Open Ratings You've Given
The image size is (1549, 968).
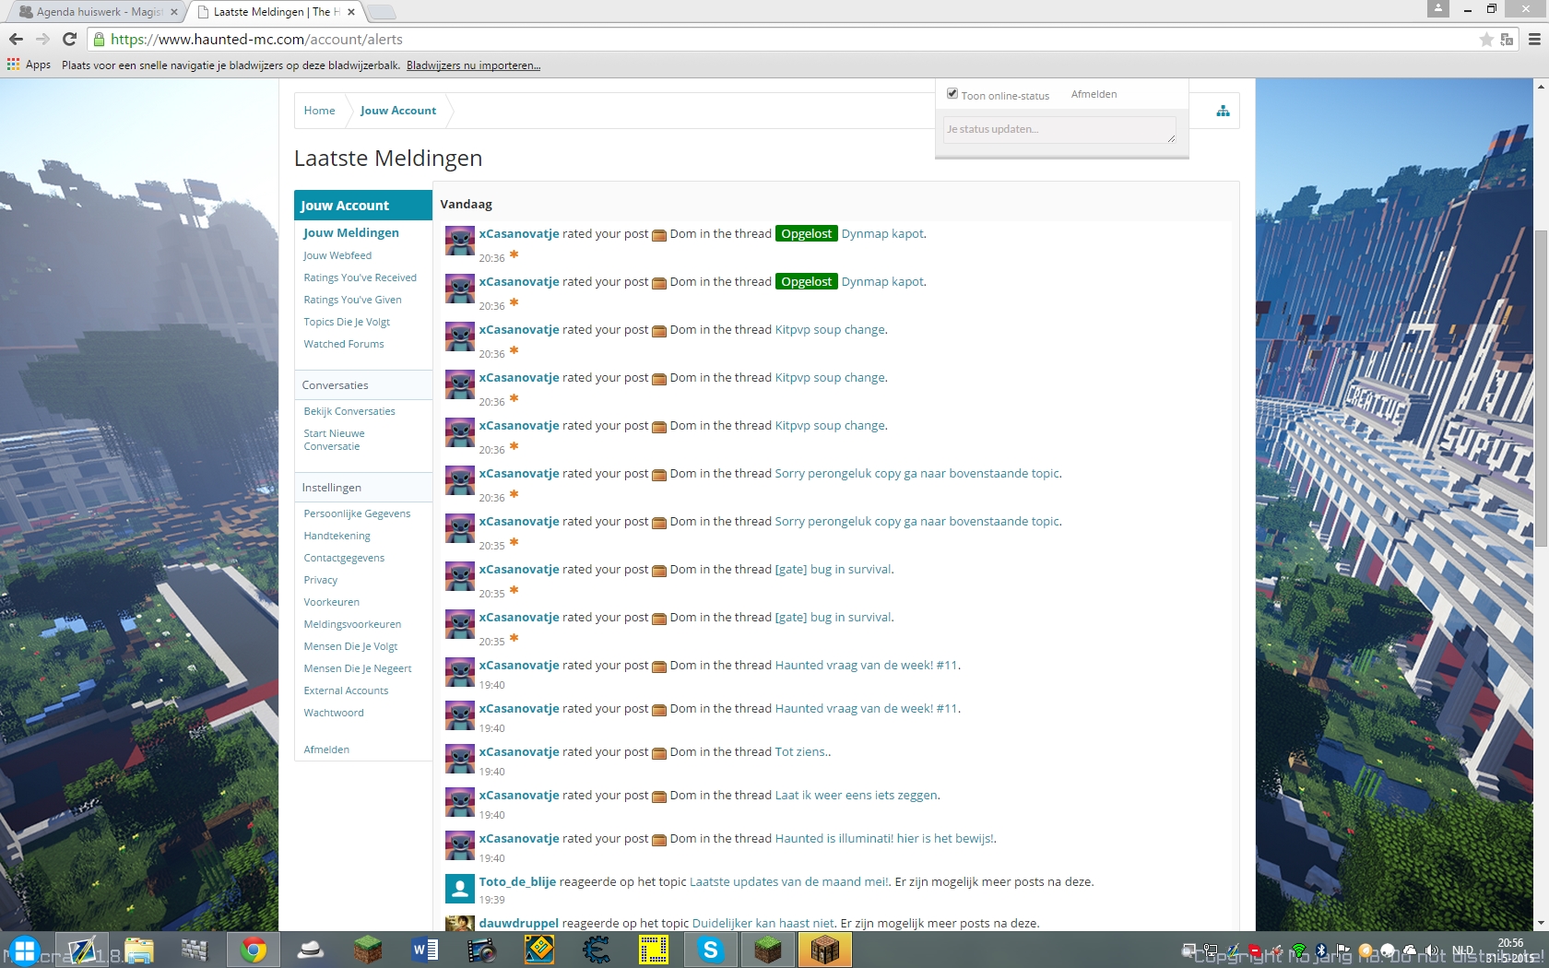click(x=353, y=300)
